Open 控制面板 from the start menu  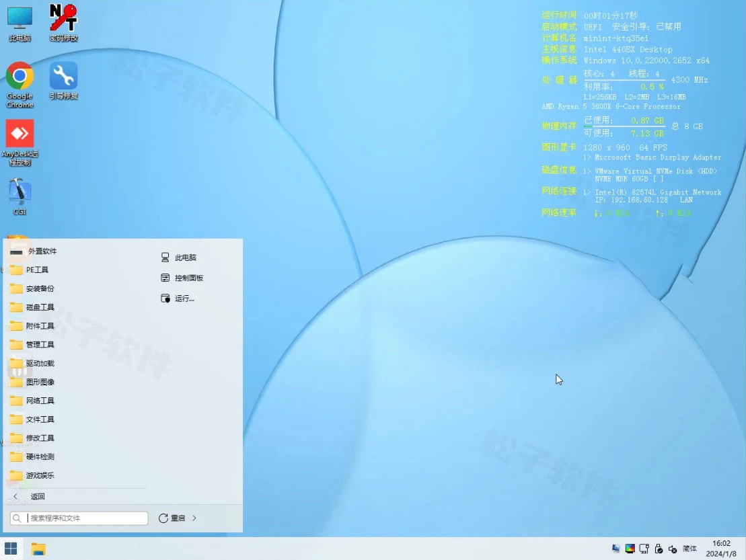(x=182, y=278)
